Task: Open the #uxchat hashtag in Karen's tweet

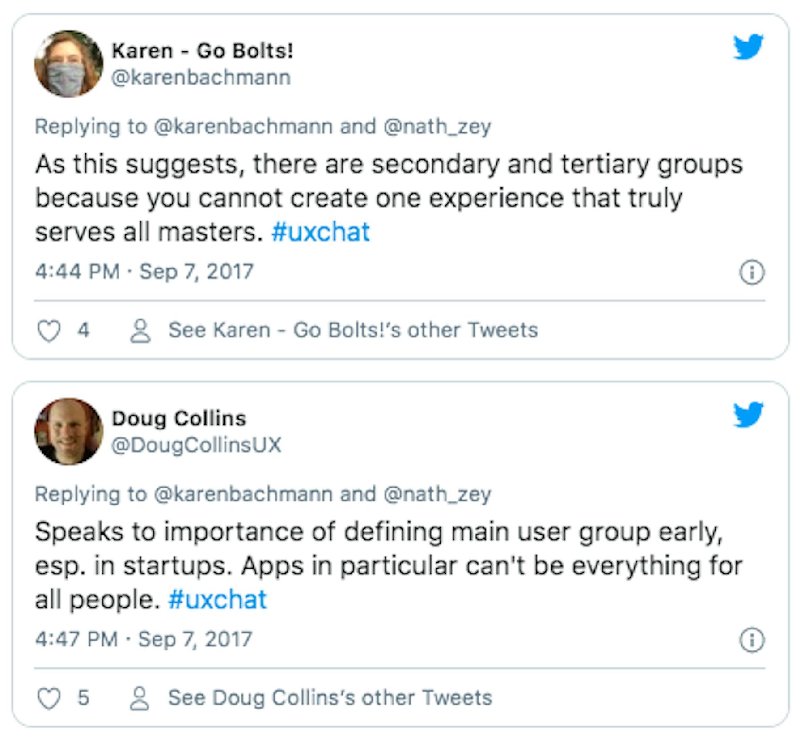Action: 321,232
